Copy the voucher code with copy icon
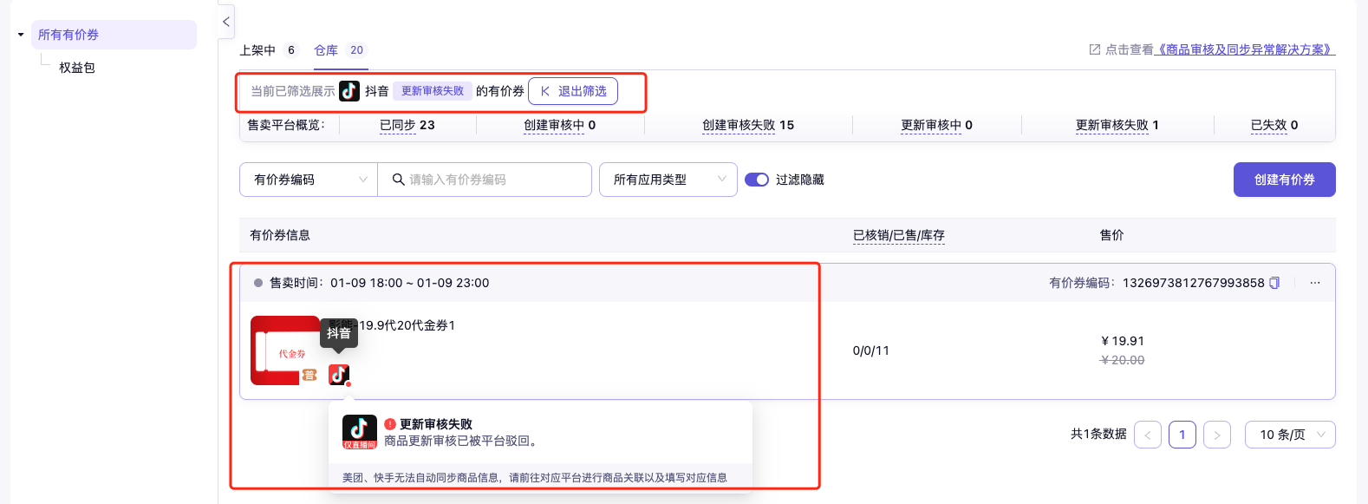1368x504 pixels. click(x=1274, y=283)
